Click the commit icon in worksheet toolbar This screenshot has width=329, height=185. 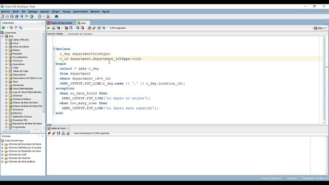coord(78,28)
